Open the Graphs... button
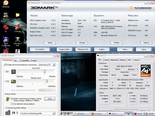Image resolution: width=155 pixels, height=116 pixels. click(x=102, y=49)
